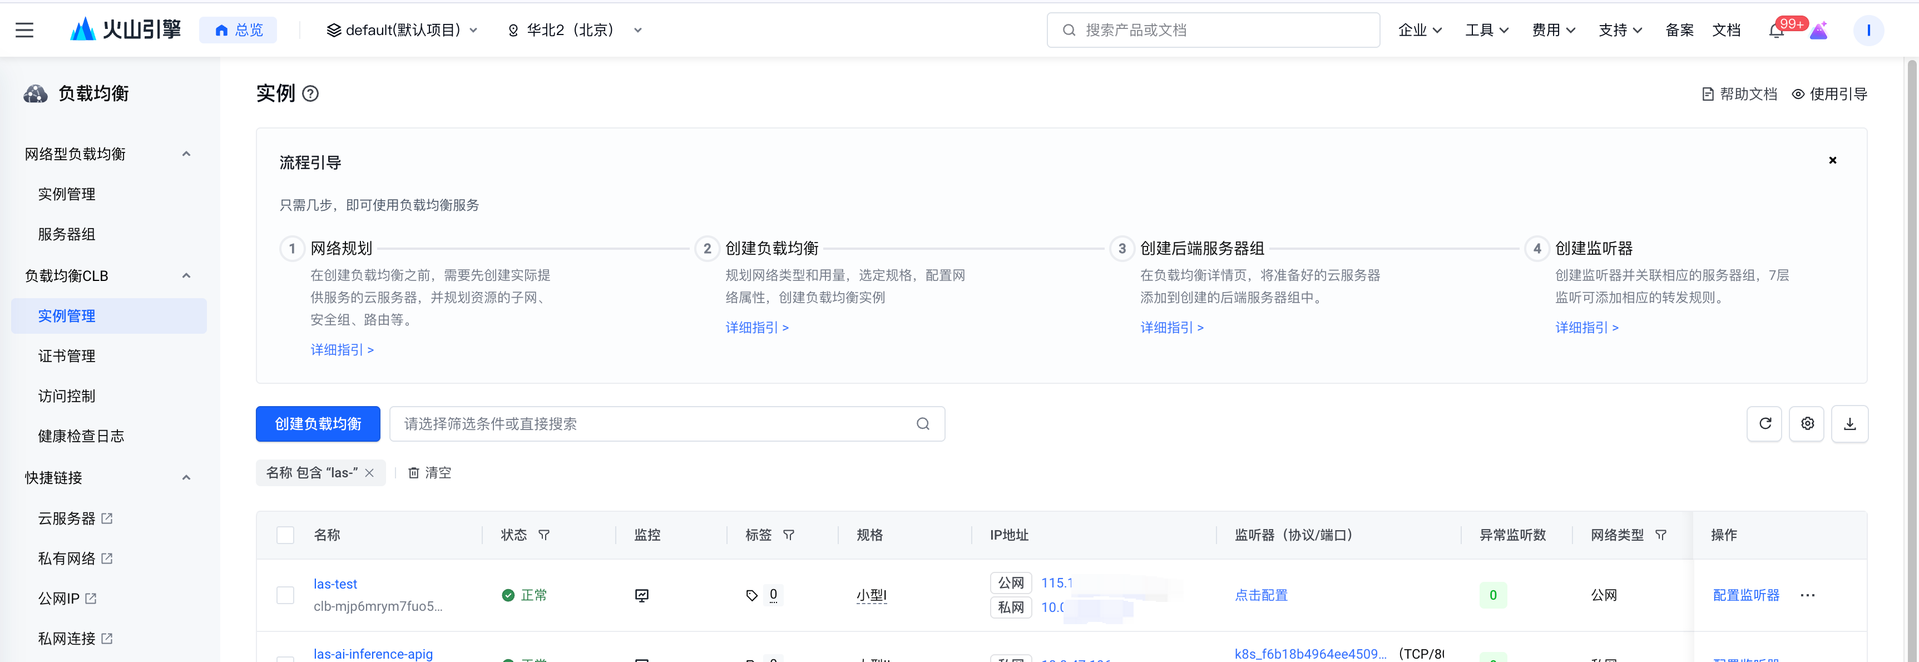Open hamburger menu at top left
The height and width of the screenshot is (662, 1919).
pyautogui.click(x=24, y=30)
